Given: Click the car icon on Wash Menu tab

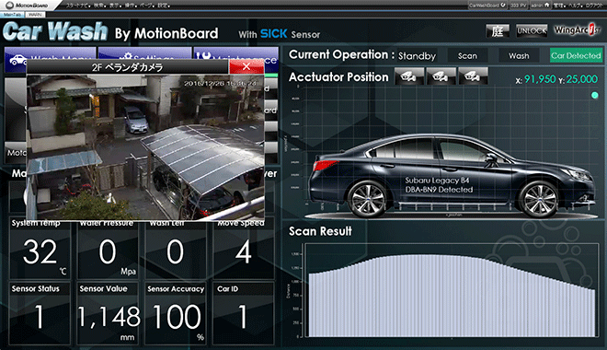Looking at the screenshot, I should coord(17,59).
